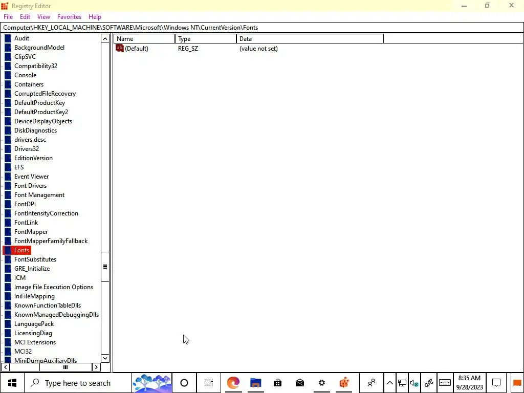524x393 pixels.
Task: Click tree vertical scrollbar thumb
Action: (105, 267)
